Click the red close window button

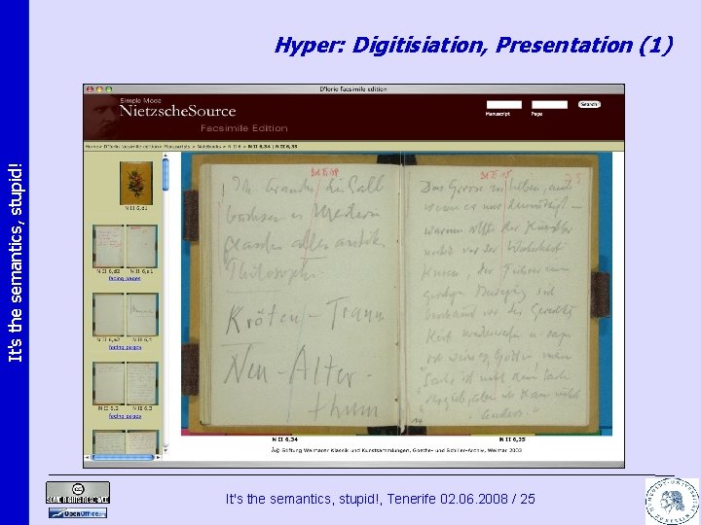[x=90, y=89]
